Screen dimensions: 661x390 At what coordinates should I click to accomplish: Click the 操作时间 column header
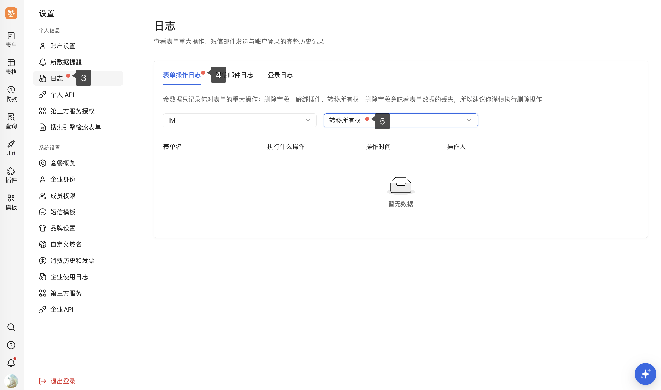[x=378, y=147]
